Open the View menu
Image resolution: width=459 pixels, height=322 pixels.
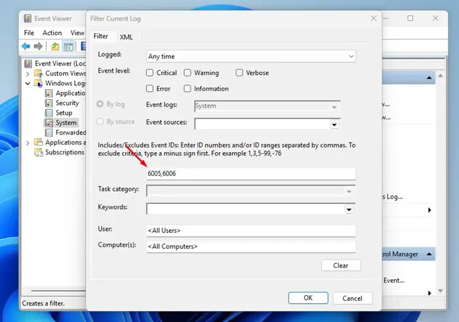(x=77, y=33)
